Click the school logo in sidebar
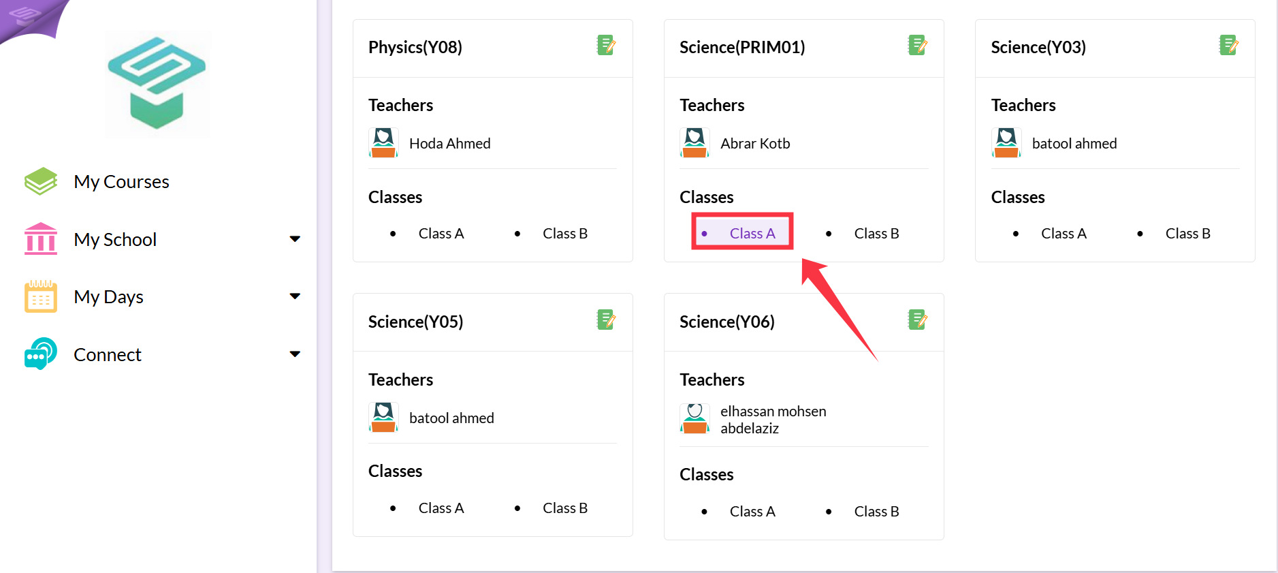1278x573 pixels. pos(157,83)
